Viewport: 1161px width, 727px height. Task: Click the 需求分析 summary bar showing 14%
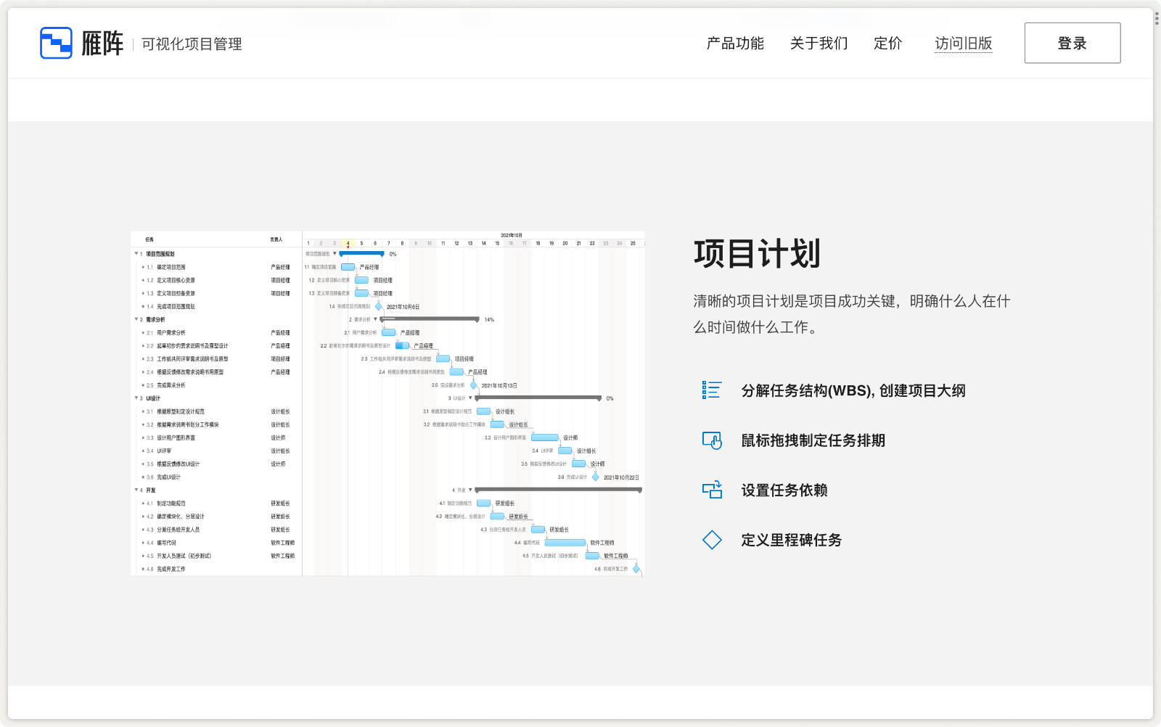click(429, 319)
